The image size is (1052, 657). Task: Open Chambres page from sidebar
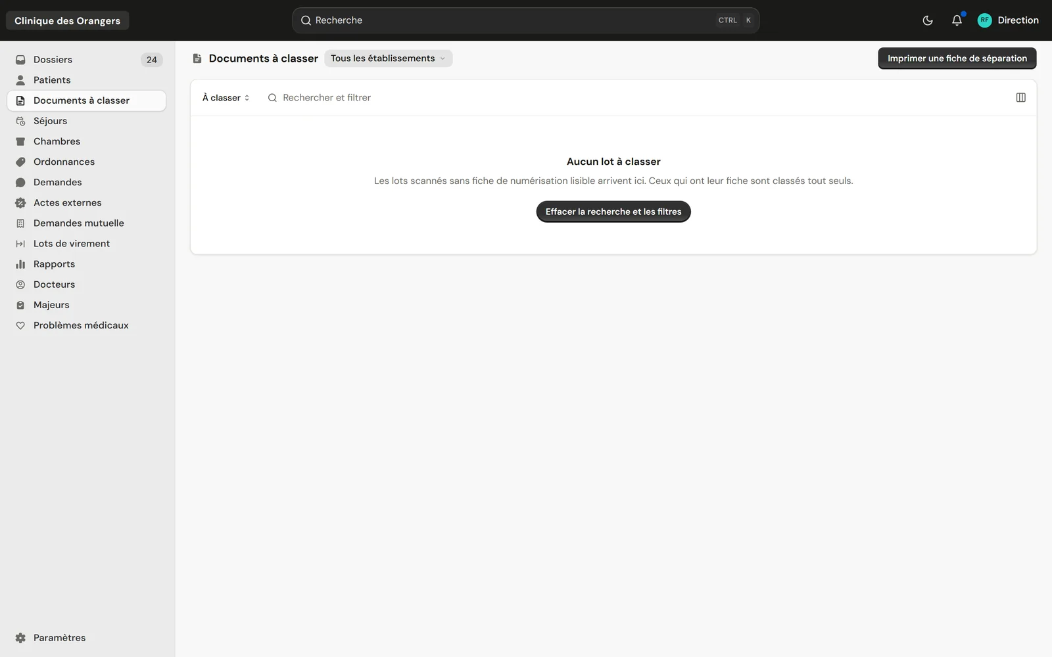click(x=87, y=141)
